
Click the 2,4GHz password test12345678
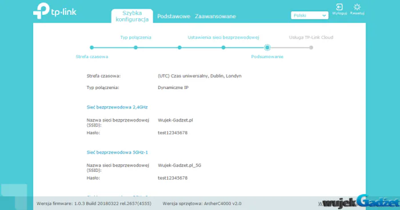pos(173,133)
